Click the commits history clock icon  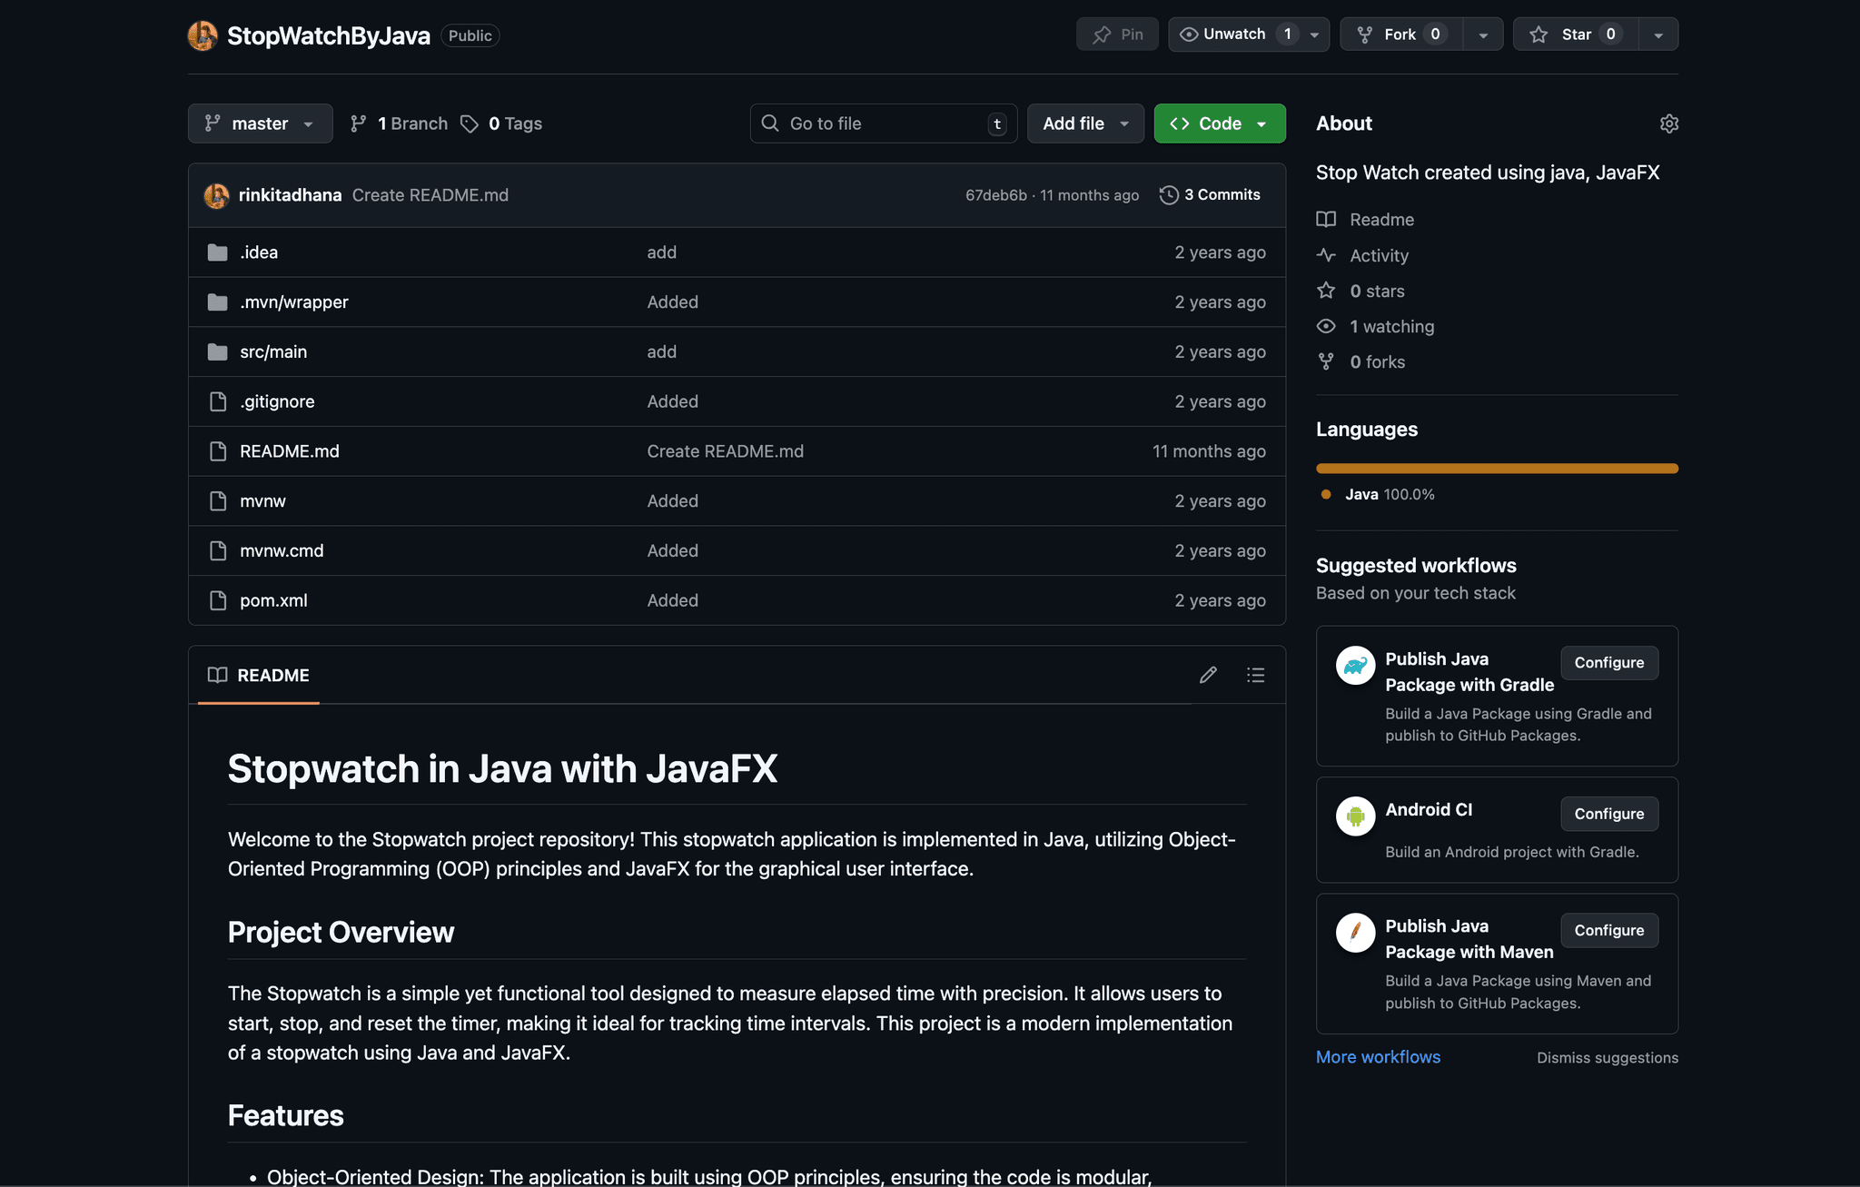click(1169, 195)
